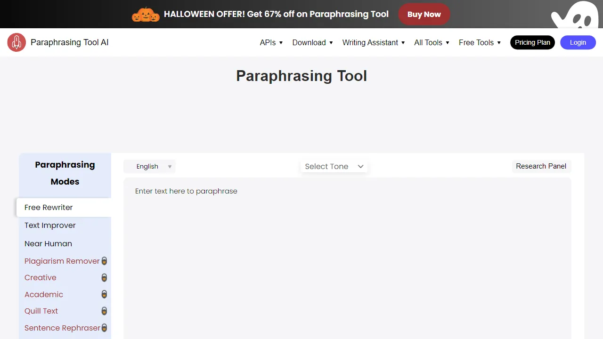Click the Login button

click(578, 42)
